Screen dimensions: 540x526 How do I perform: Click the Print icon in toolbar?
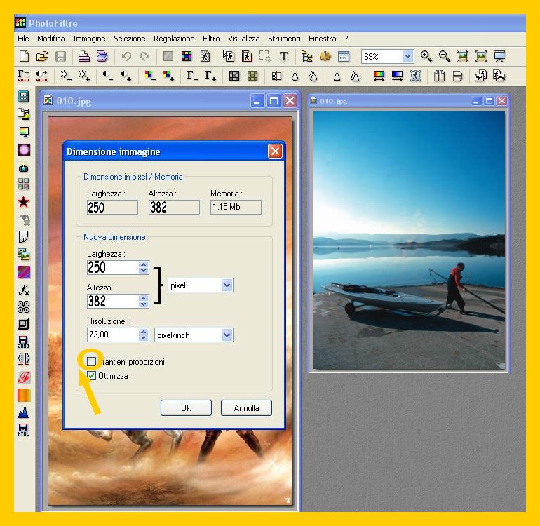tap(83, 57)
